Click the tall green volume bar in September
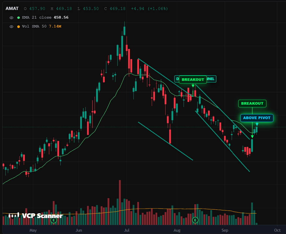286x234 pixels. tap(252, 214)
